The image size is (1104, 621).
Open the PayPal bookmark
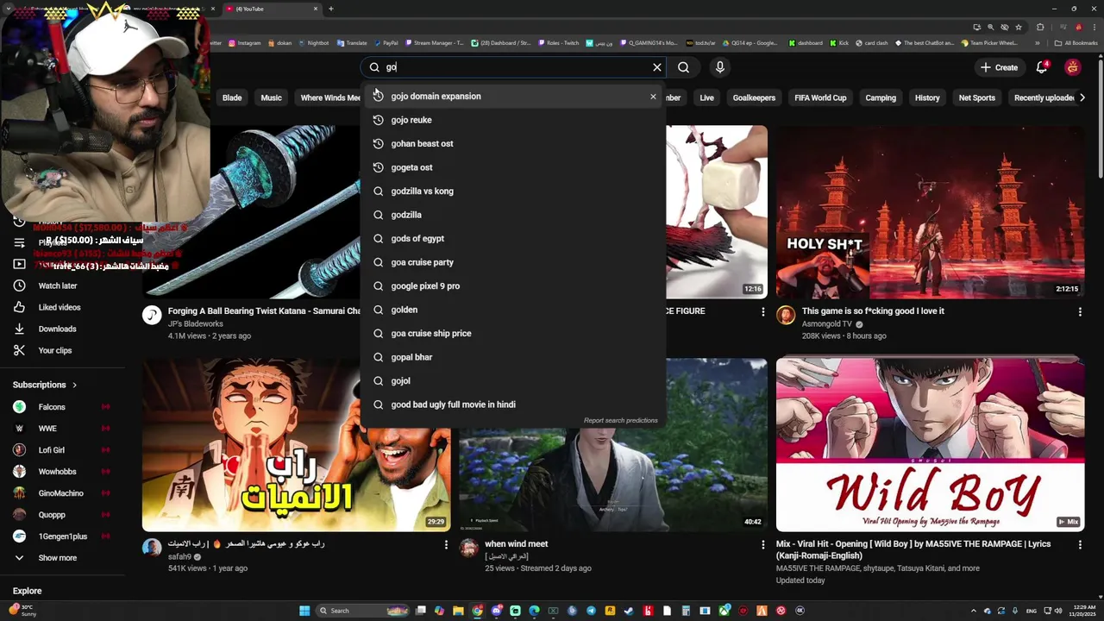click(x=386, y=43)
